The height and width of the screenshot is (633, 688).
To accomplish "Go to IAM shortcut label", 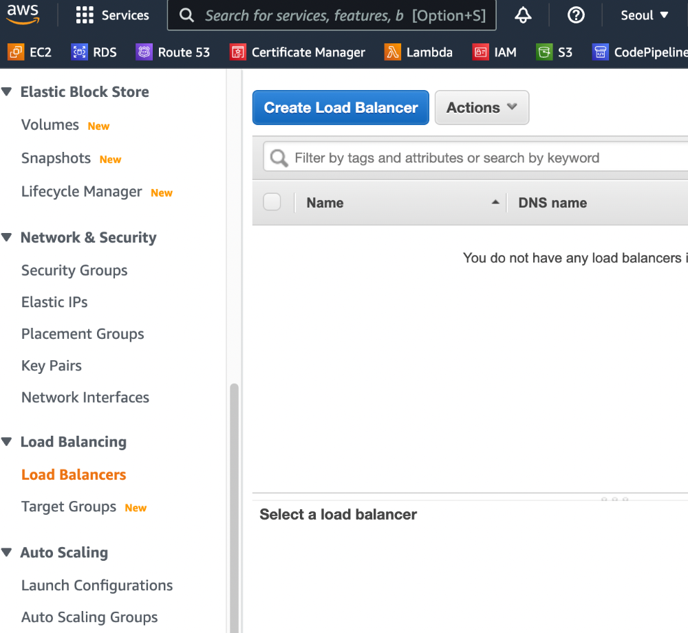I will point(505,52).
